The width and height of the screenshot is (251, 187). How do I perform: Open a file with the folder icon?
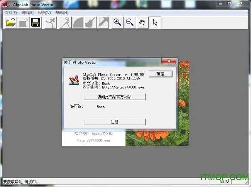(x=10, y=22)
